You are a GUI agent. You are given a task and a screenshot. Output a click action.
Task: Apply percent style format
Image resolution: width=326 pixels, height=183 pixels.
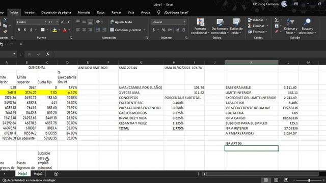tap(164, 30)
